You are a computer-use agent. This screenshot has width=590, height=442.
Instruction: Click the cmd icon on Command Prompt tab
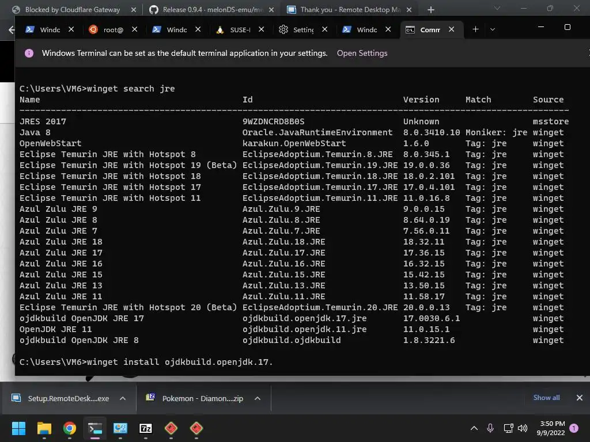click(410, 30)
